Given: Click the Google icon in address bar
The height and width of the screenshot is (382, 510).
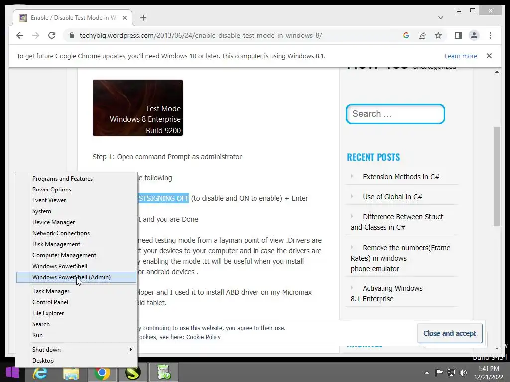Looking at the screenshot, I should (406, 35).
